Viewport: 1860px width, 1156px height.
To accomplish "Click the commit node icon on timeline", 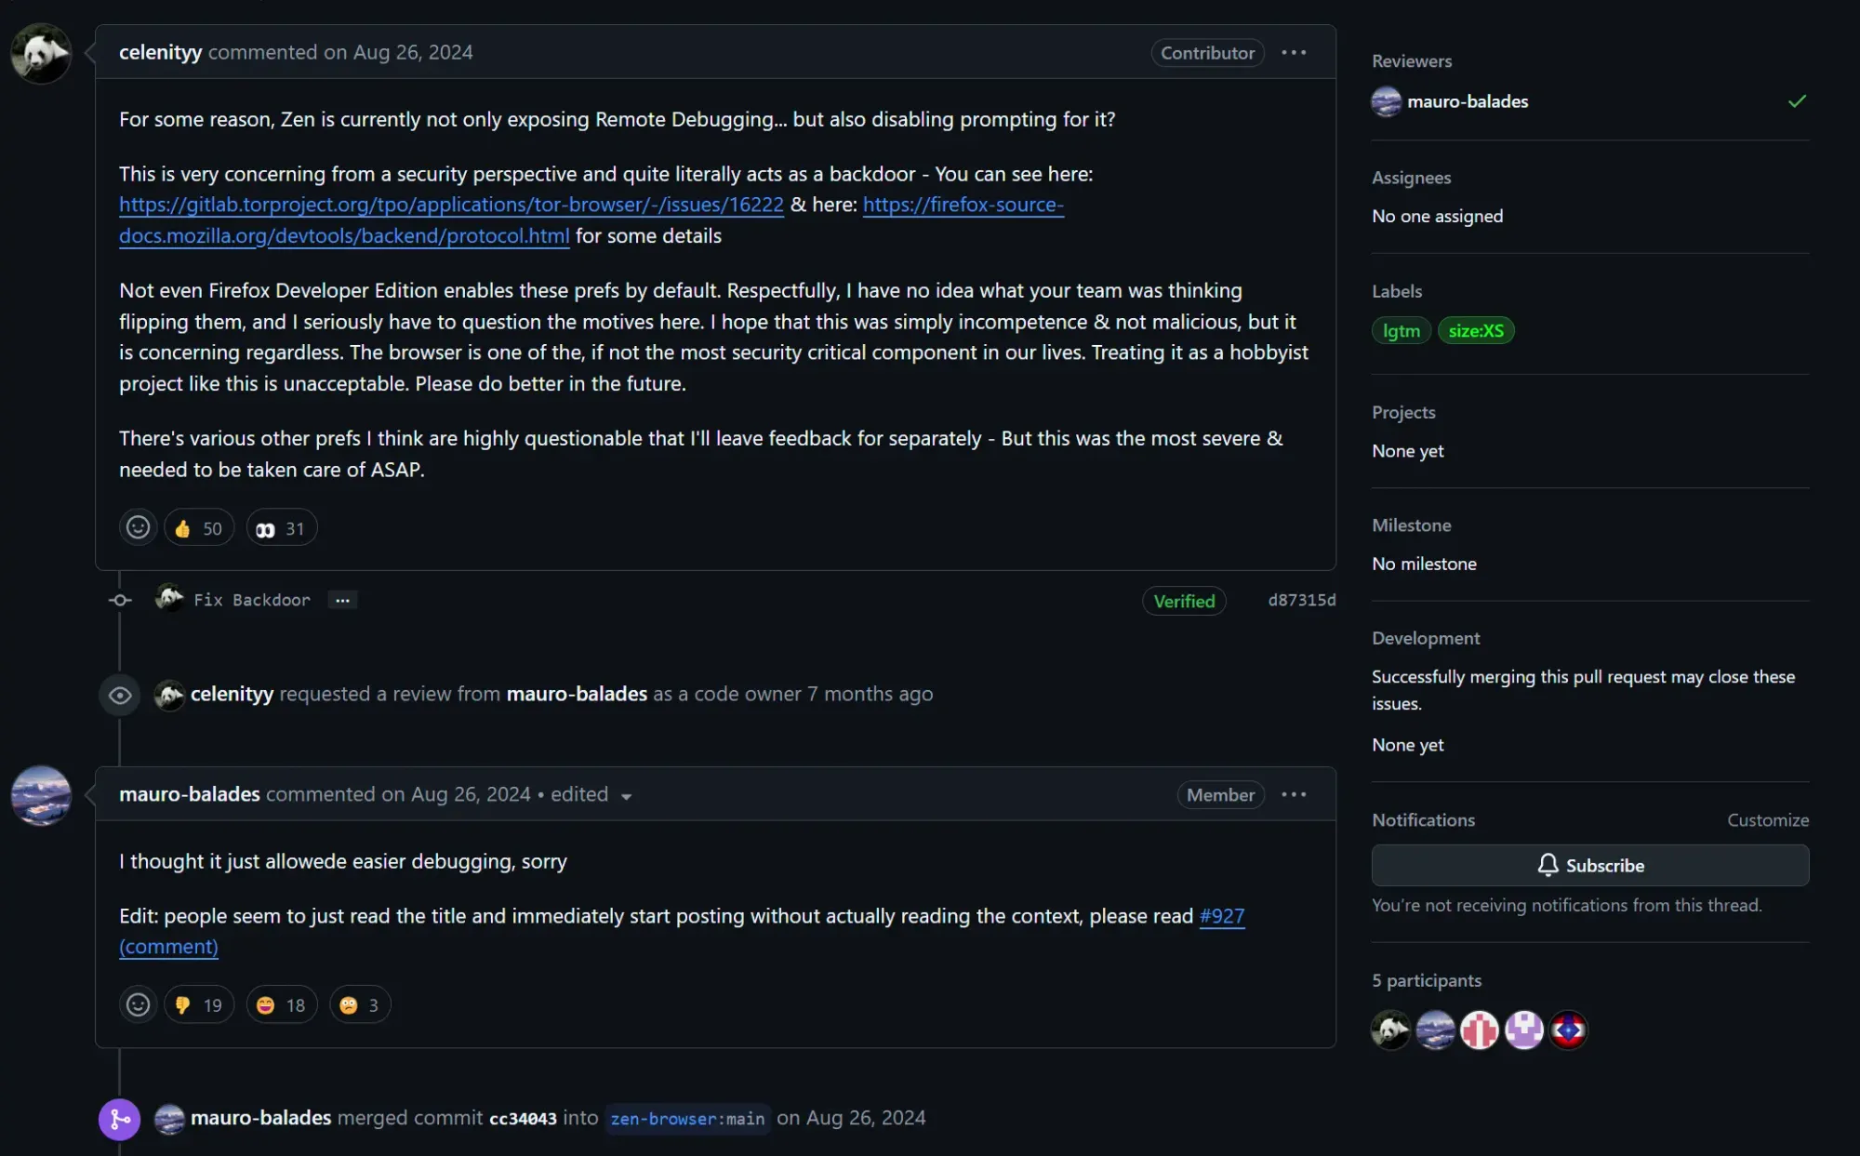I will pyautogui.click(x=120, y=600).
